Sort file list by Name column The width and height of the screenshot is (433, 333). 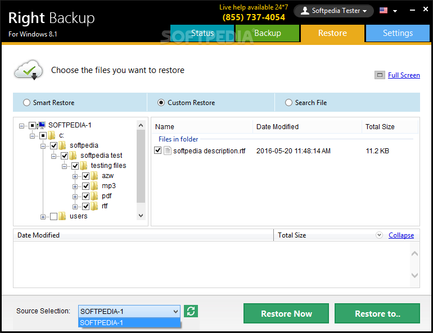pos(202,126)
